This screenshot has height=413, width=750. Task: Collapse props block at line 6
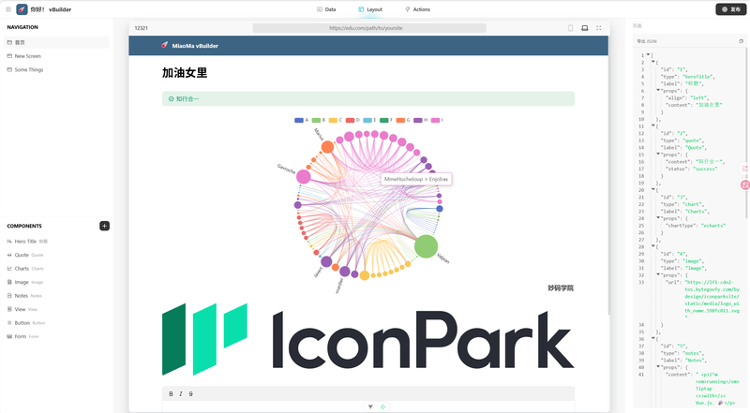point(658,90)
